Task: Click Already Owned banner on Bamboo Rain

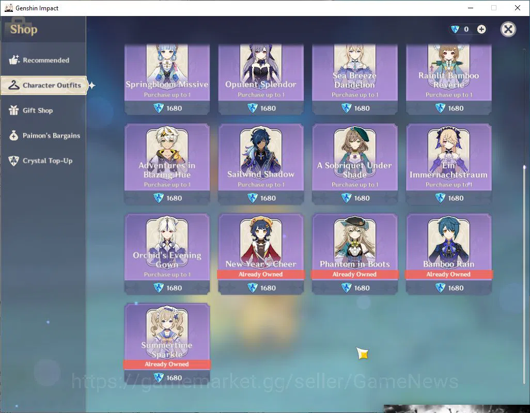Action: [x=448, y=274]
